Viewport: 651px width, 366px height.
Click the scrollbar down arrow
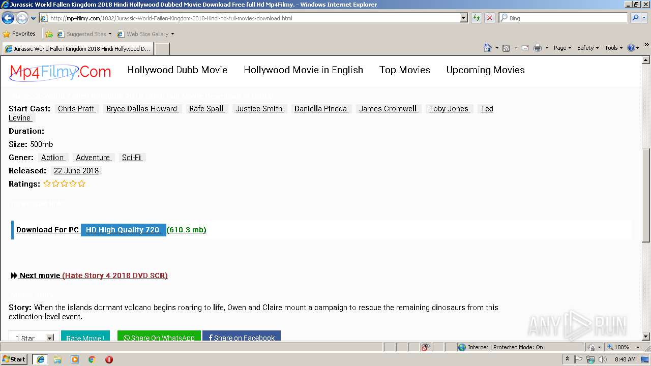646,337
